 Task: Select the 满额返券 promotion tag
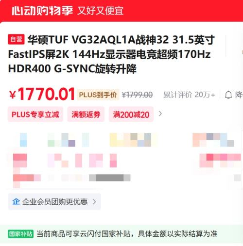[x=86, y=115]
